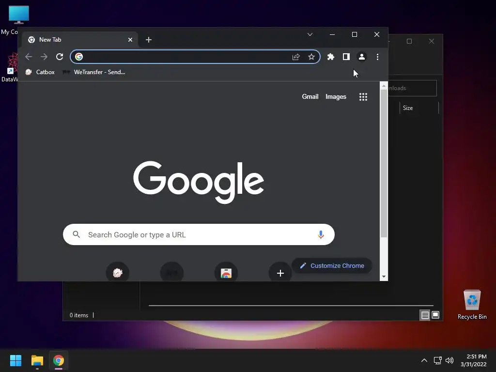496x372 pixels.
Task: Open the Chrome Web Store shortcut tile
Action: [x=226, y=272]
